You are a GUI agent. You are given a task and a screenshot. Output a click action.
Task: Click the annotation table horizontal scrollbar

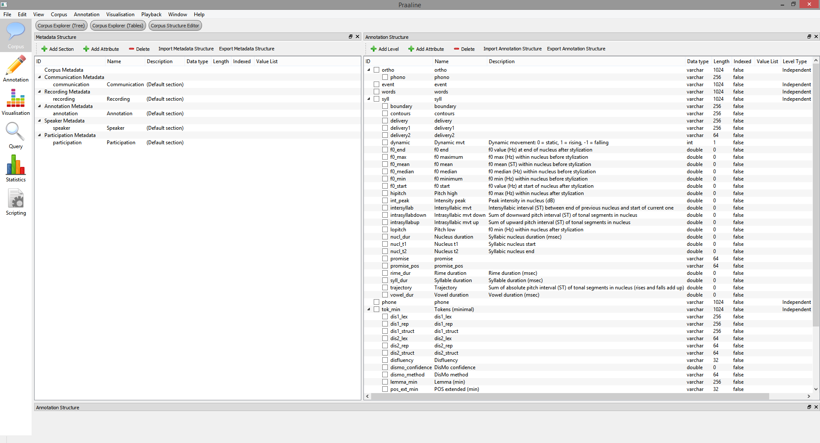(x=570, y=396)
